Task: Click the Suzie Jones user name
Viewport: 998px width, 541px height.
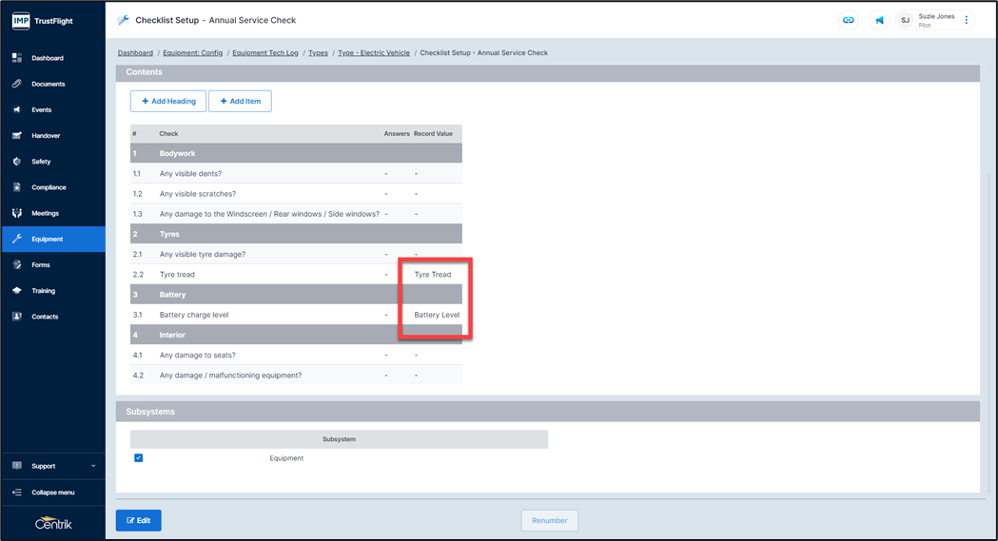Action: coord(936,16)
